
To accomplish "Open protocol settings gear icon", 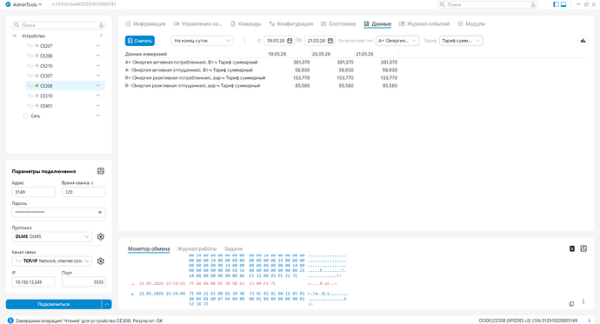I will pyautogui.click(x=101, y=237).
